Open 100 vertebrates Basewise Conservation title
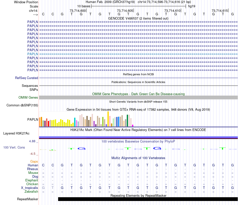Image resolution: width=238 pixels, height=205 pixels. click(138, 142)
